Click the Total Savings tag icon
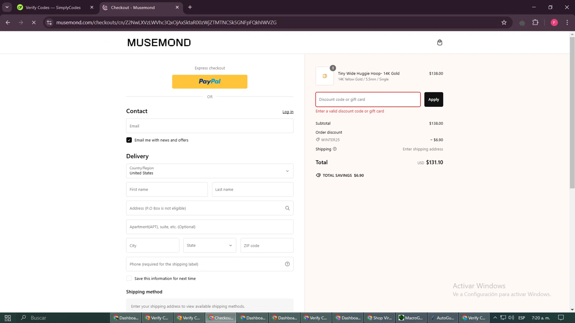The width and height of the screenshot is (575, 323). coord(318,175)
